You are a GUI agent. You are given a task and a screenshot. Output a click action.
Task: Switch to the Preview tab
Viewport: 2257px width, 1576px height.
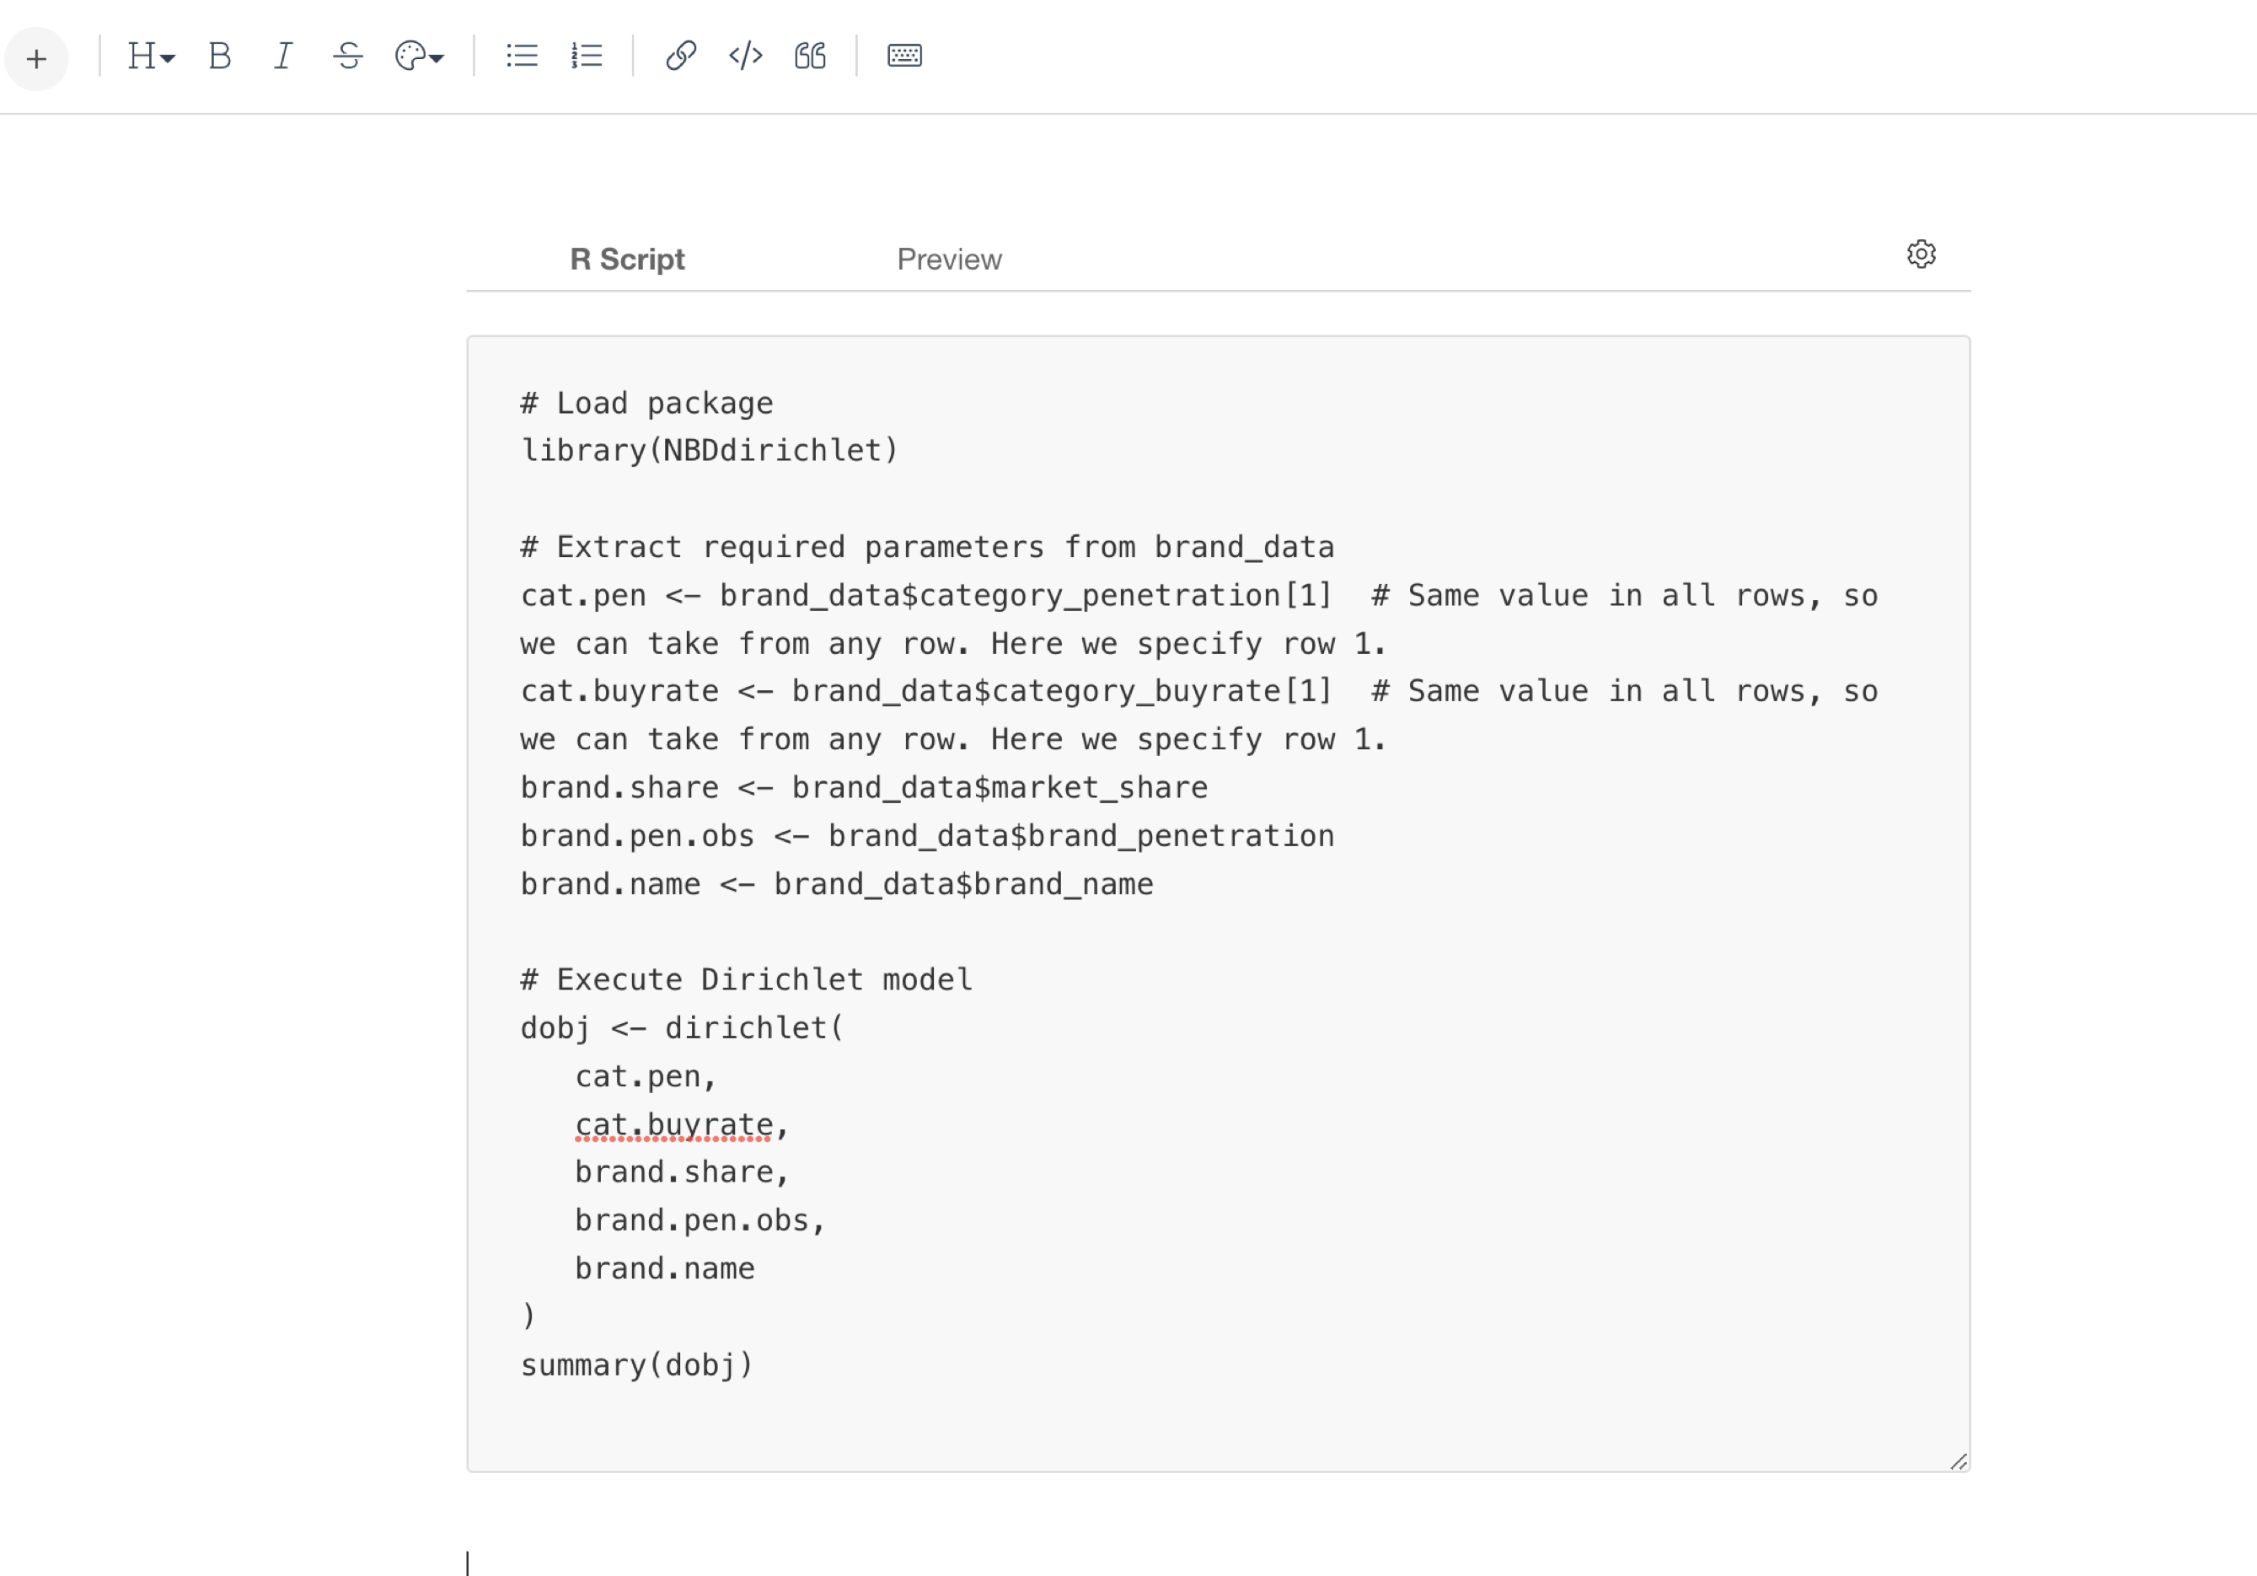pyautogui.click(x=949, y=260)
